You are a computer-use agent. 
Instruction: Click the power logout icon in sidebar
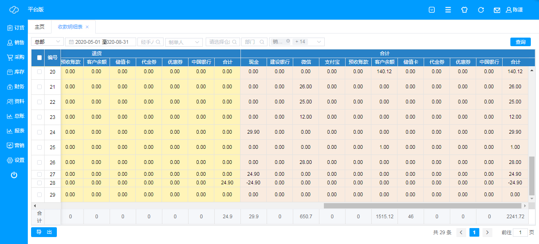point(14,175)
